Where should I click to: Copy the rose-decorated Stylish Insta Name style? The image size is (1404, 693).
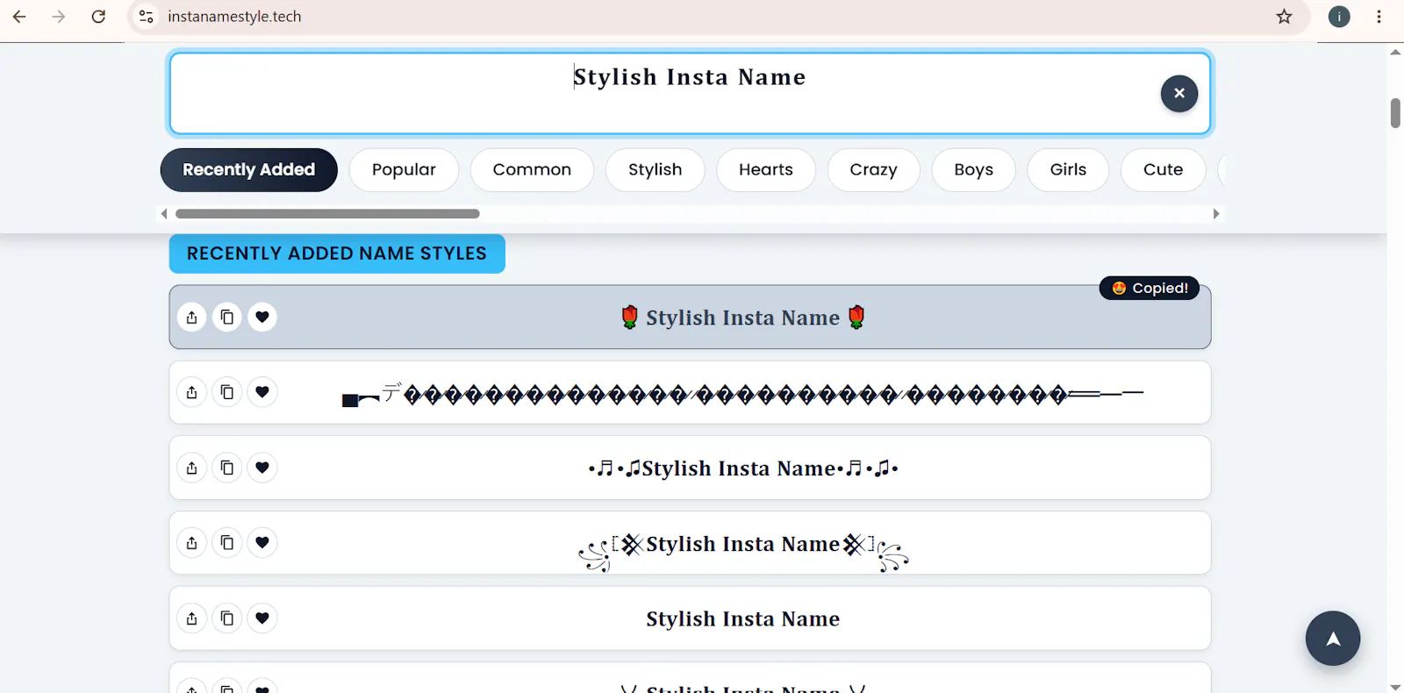pyautogui.click(x=227, y=317)
